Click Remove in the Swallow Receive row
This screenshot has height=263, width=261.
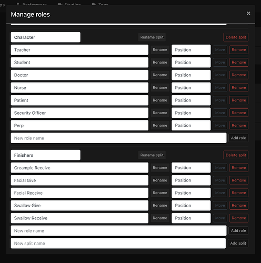coord(239,218)
